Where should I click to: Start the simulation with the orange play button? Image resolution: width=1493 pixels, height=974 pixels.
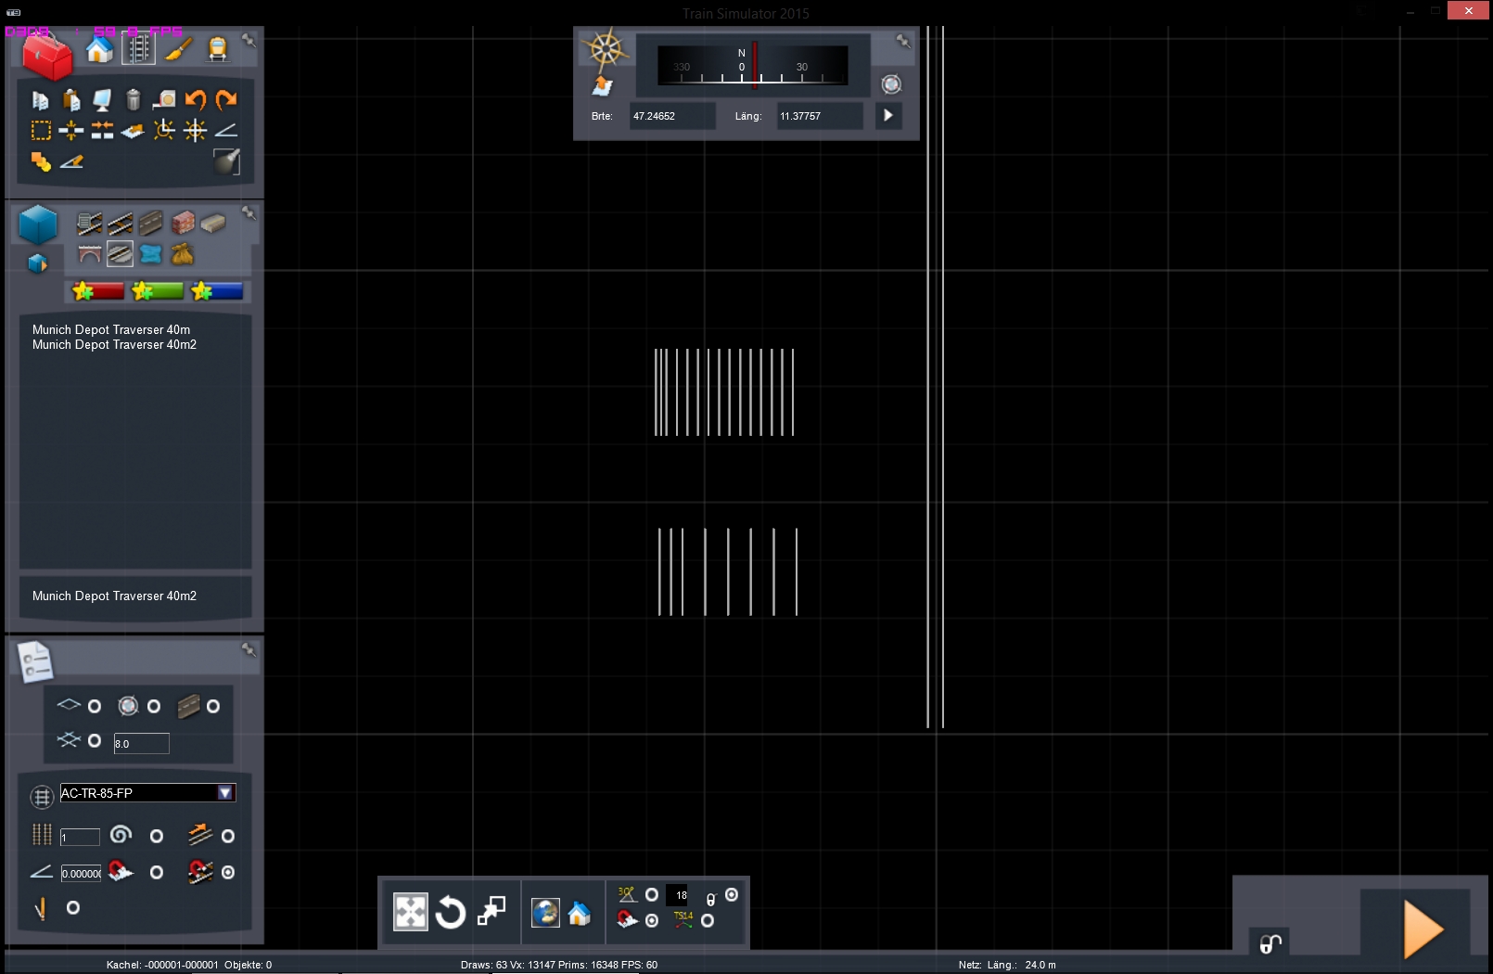point(1423,929)
